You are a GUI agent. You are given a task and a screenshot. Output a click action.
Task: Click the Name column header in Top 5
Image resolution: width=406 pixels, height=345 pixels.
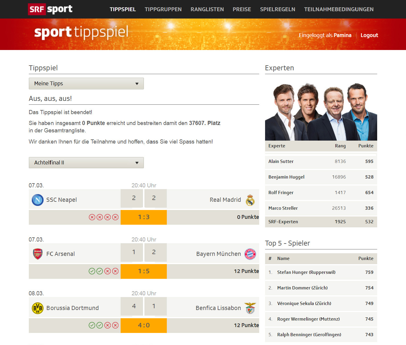(x=283, y=259)
